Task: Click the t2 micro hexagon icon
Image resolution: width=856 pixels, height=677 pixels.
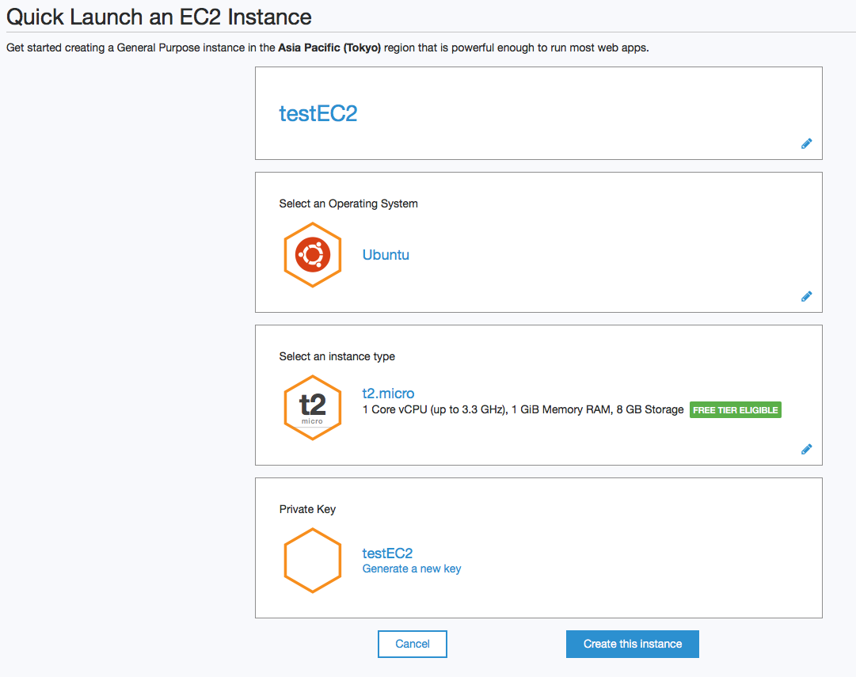Action: 313,407
